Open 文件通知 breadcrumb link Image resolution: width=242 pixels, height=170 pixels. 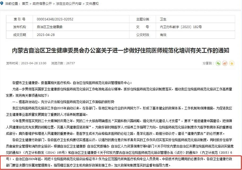pyautogui.click(x=92, y=3)
